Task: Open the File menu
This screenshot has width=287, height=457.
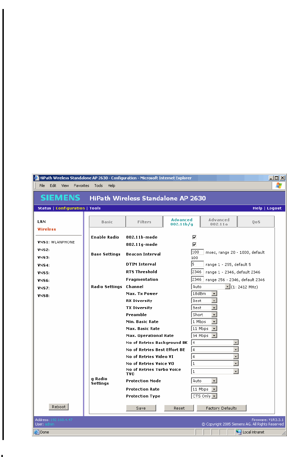Action: (x=42, y=186)
